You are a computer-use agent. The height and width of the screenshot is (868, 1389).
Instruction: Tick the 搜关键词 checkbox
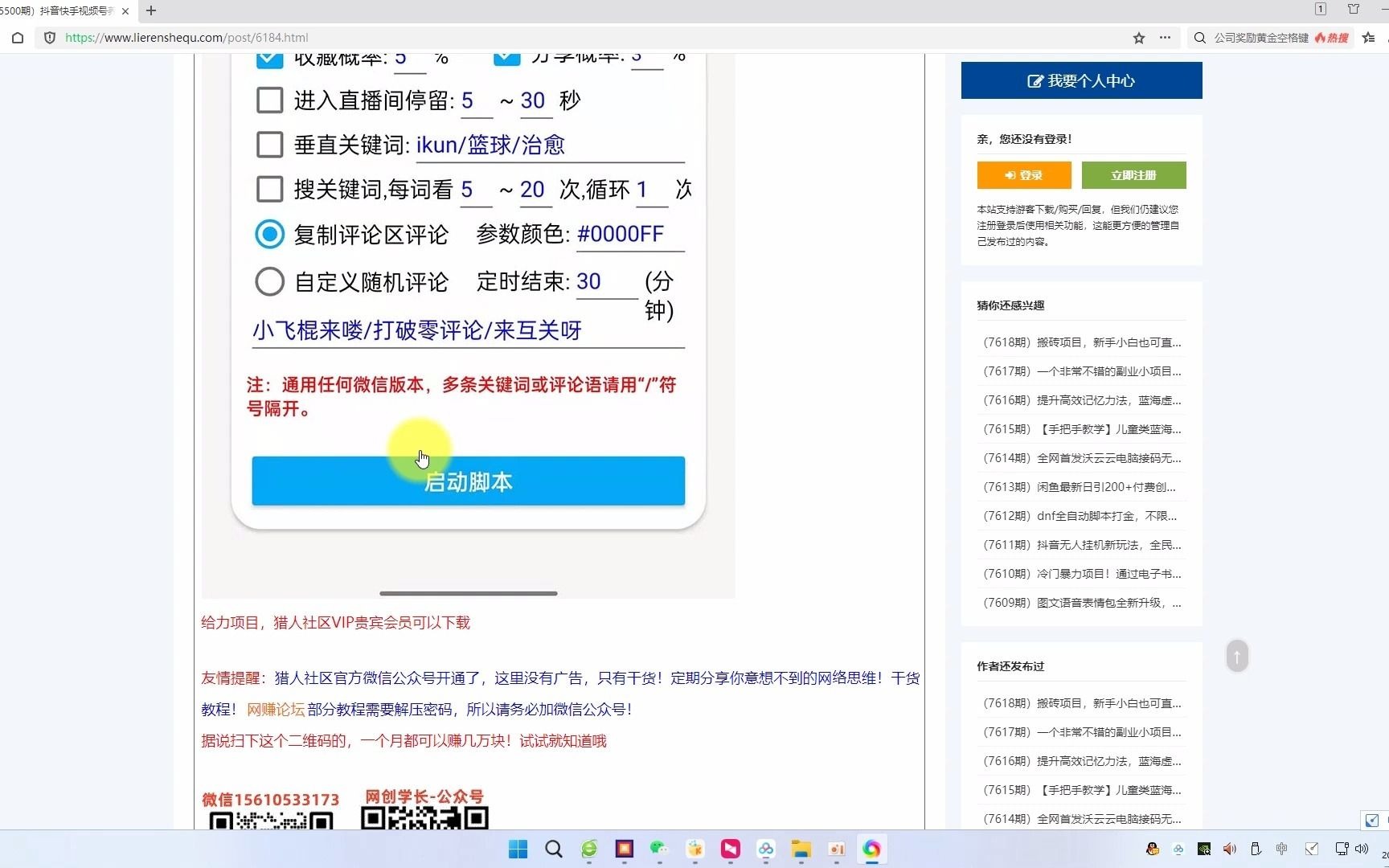pyautogui.click(x=269, y=189)
